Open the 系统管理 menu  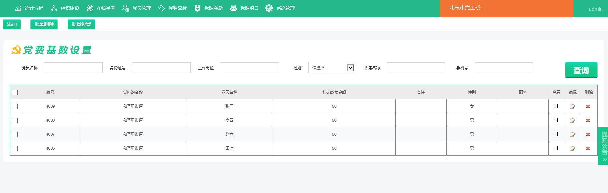point(280,8)
